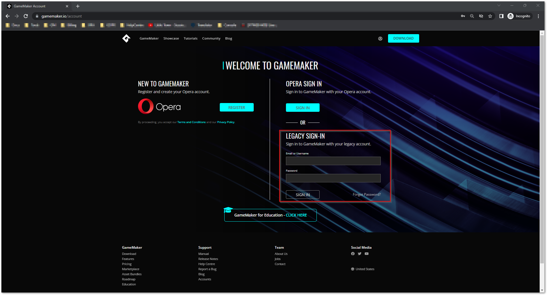This screenshot has width=547, height=295.
Task: Open the Showcase nav menu item
Action: pyautogui.click(x=171, y=38)
